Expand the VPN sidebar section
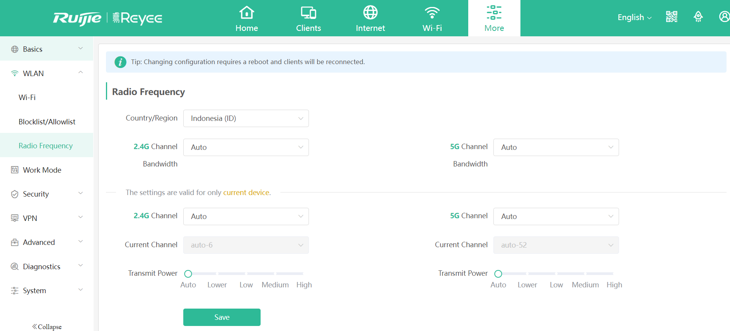 coord(46,218)
